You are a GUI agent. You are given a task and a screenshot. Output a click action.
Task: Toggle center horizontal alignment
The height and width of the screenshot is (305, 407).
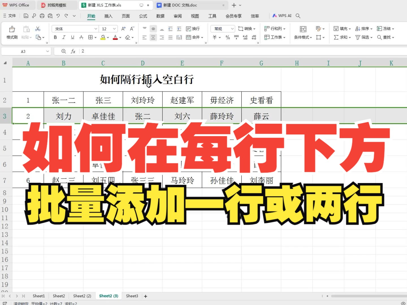pyautogui.click(x=153, y=37)
